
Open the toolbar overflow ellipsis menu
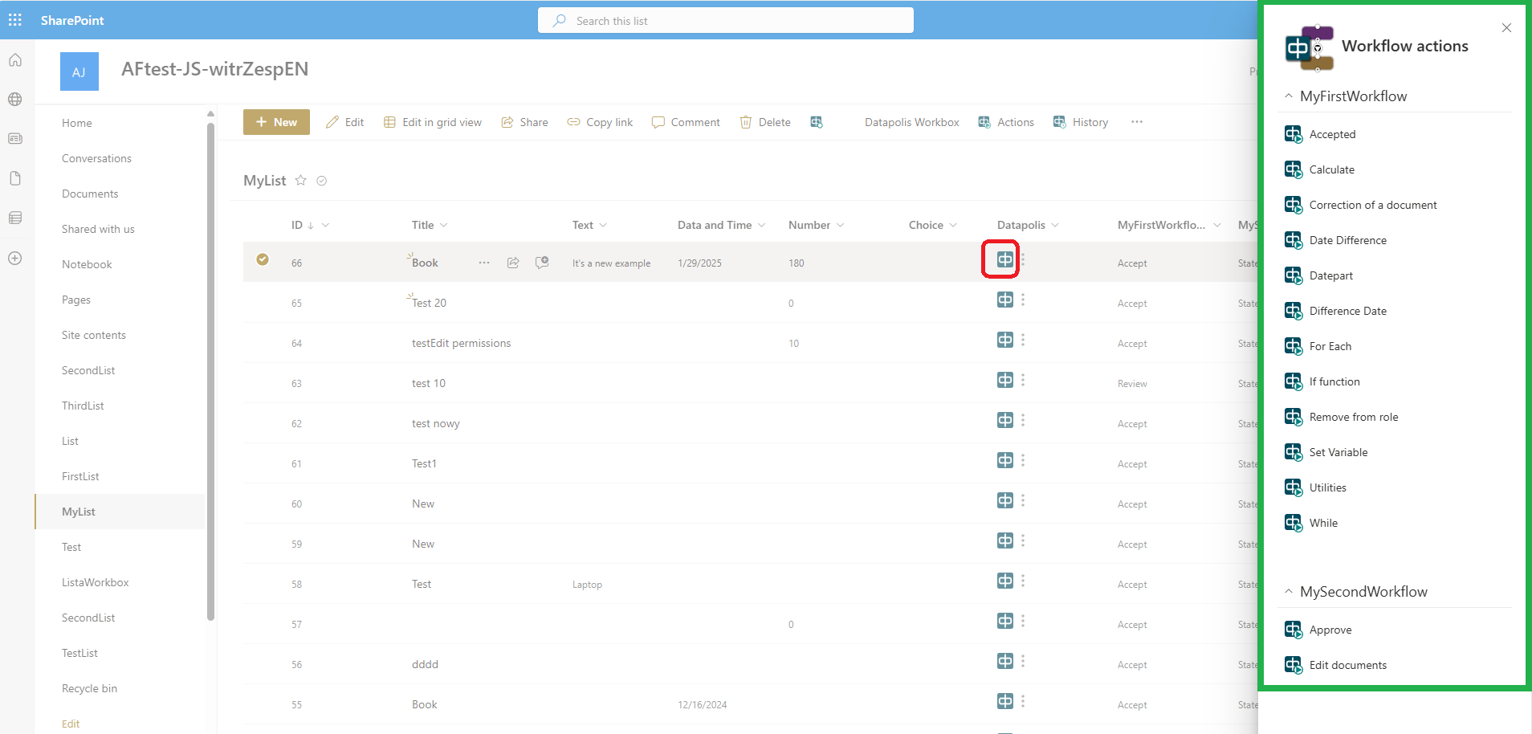tap(1136, 122)
